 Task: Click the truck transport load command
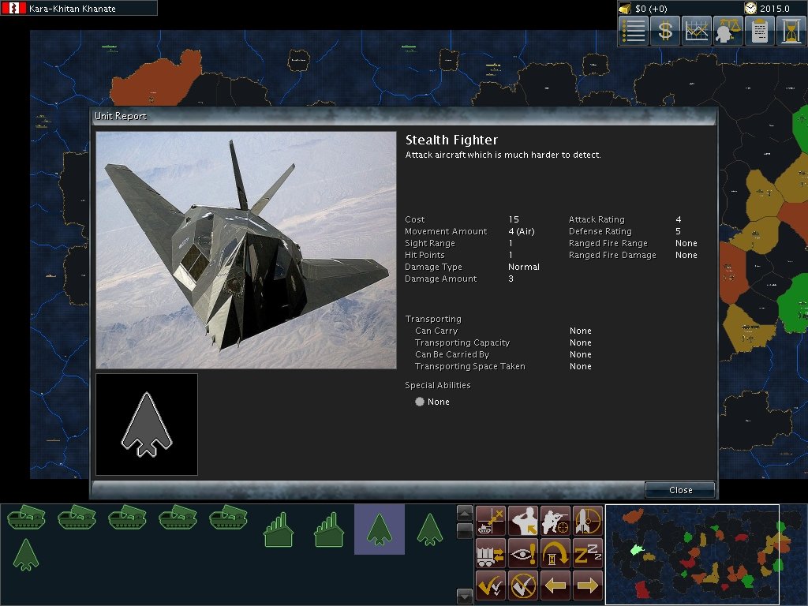point(491,553)
